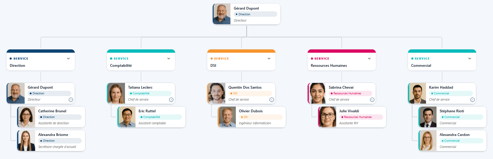Viewport: 493px width, 159px height.
Task: Select Stéphane Rioti's name
Action: click(x=452, y=111)
